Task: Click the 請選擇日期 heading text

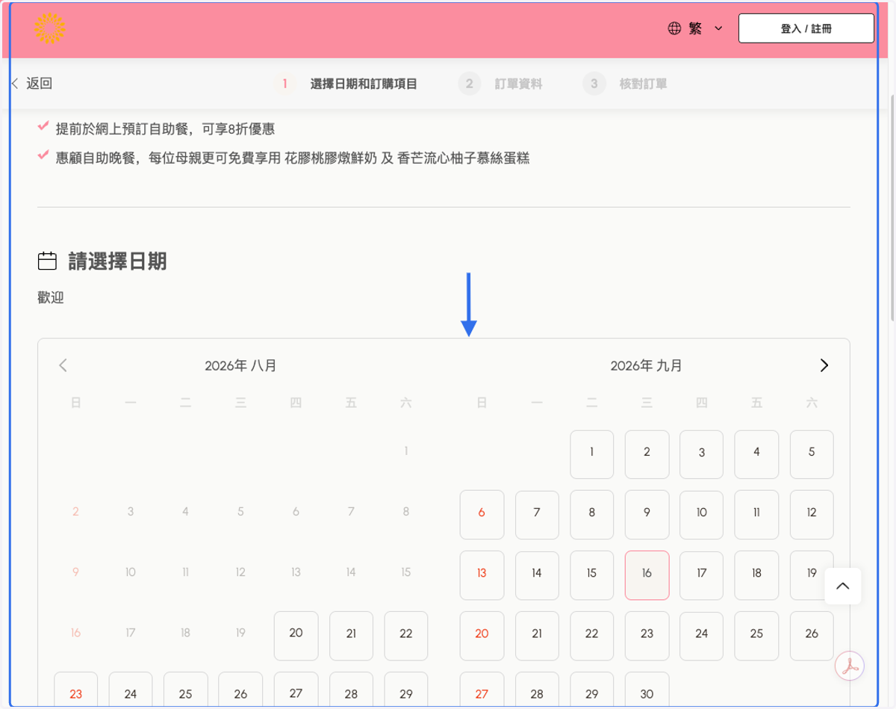Action: (x=117, y=261)
